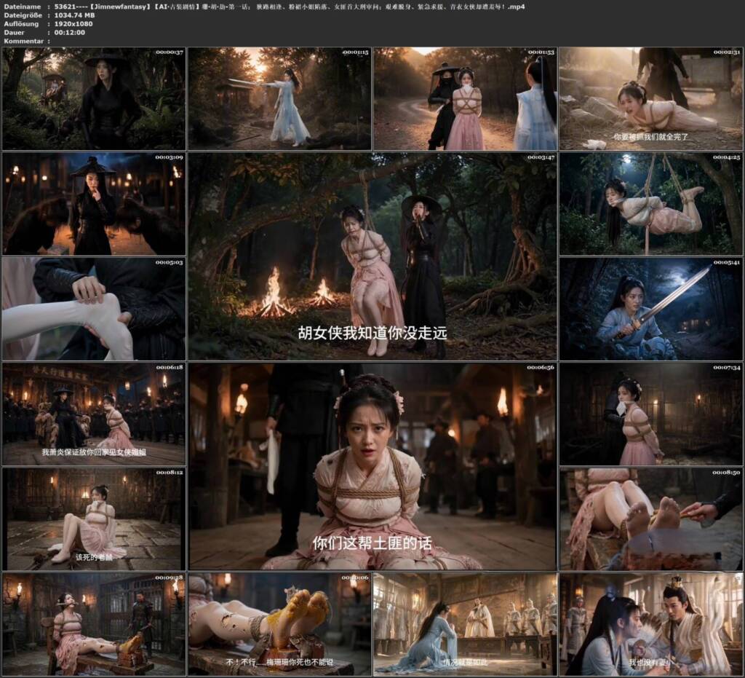
Task: Click the frame stamped 00:09:28
Action: (94, 624)
